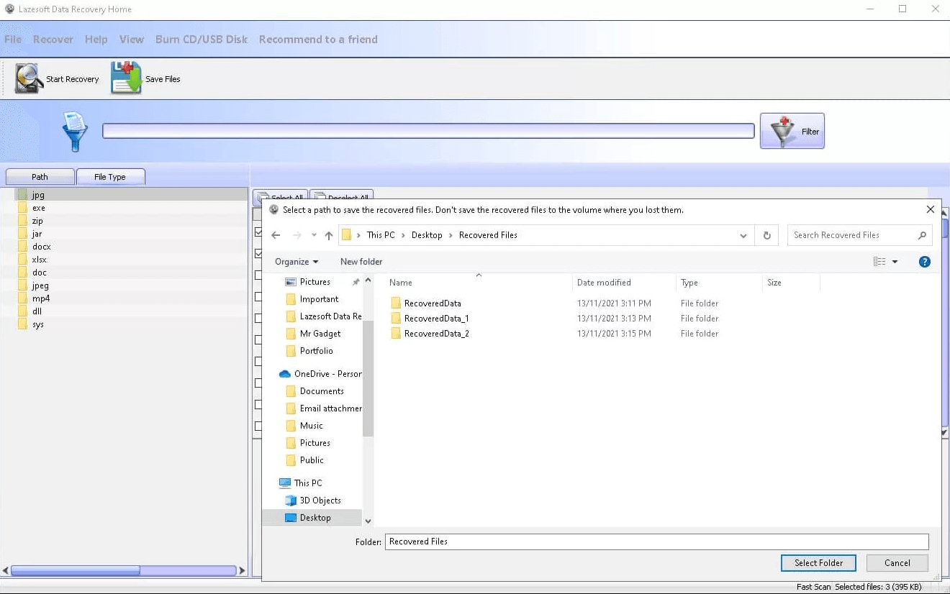Open the view options dropdown arrow
This screenshot has height=594, width=950.
895,262
